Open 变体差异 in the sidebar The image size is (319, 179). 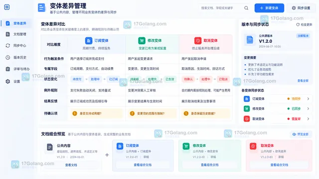coord(16,23)
